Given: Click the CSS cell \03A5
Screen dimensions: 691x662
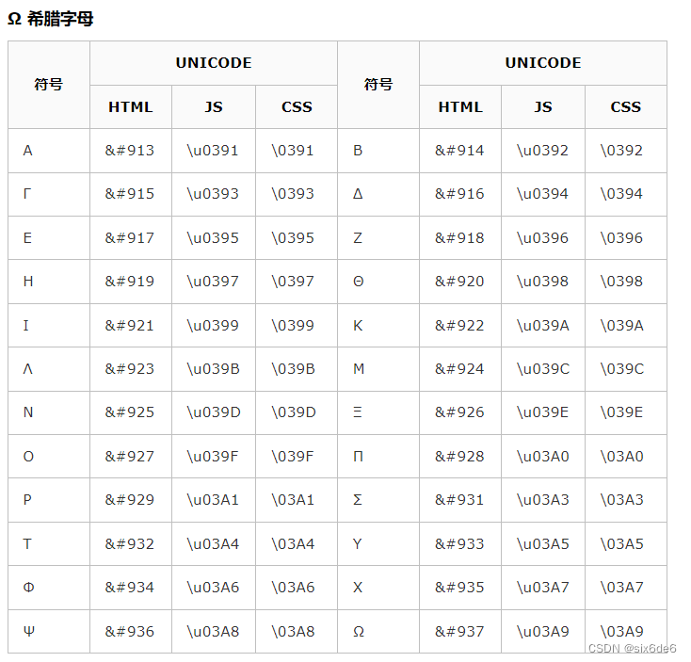Looking at the screenshot, I should coord(626,544).
